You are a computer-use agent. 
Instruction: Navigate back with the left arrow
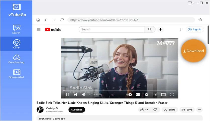46,20
